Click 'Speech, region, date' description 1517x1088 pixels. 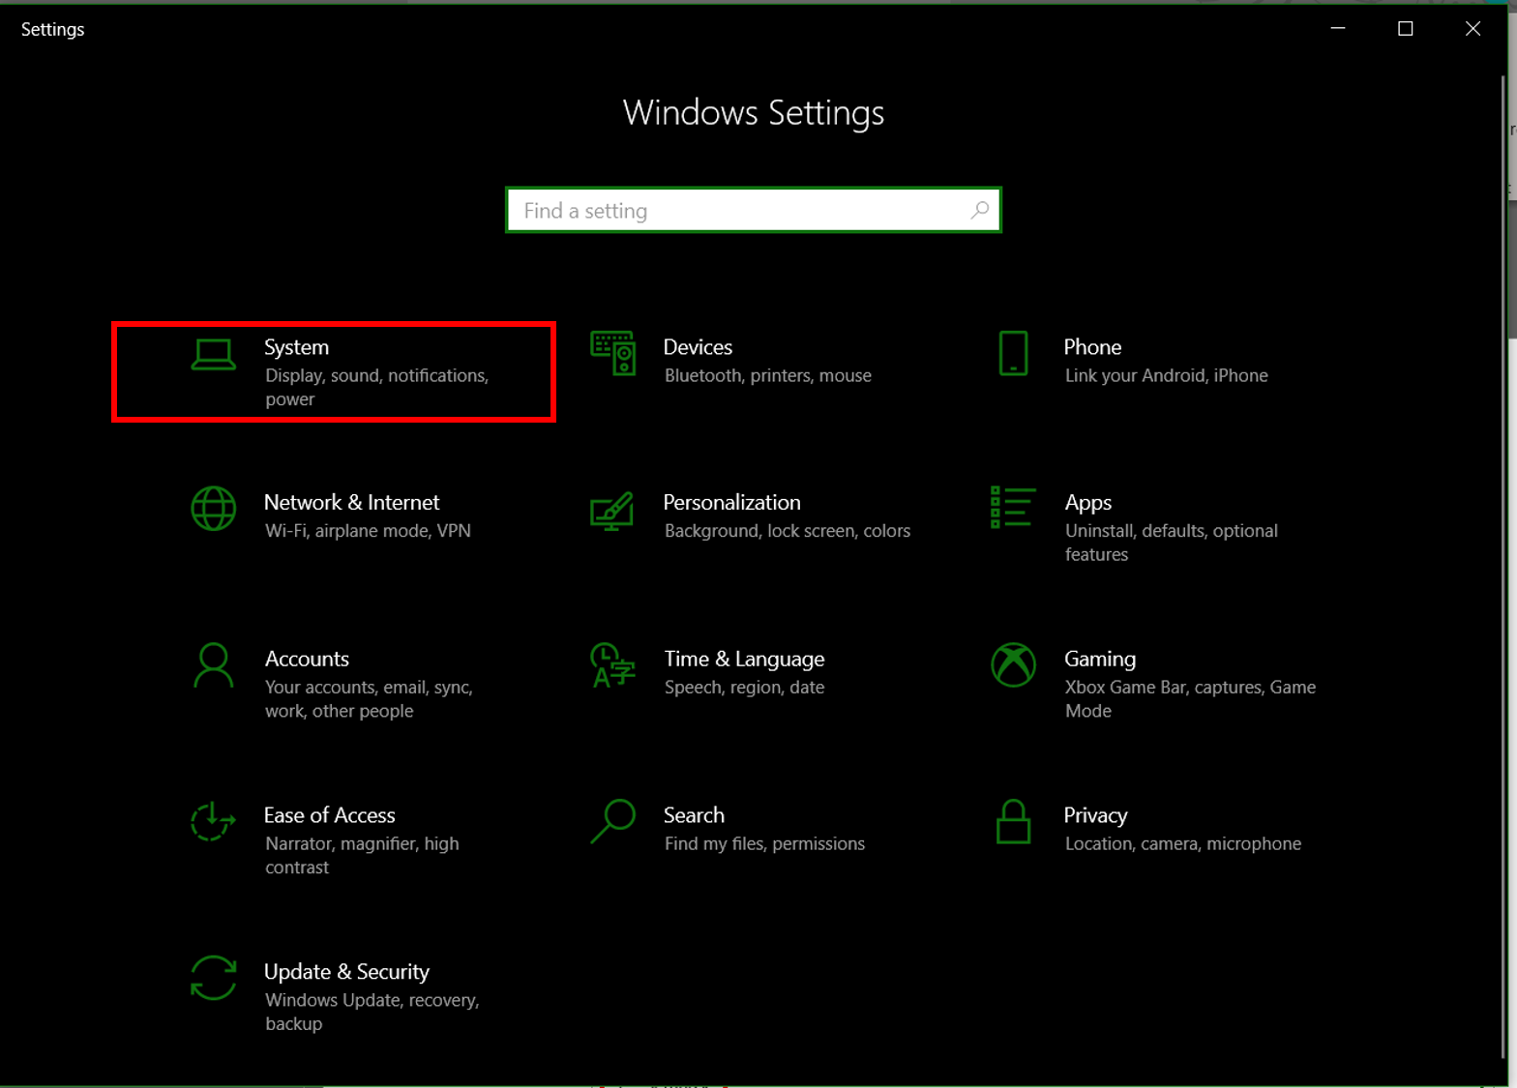(744, 688)
